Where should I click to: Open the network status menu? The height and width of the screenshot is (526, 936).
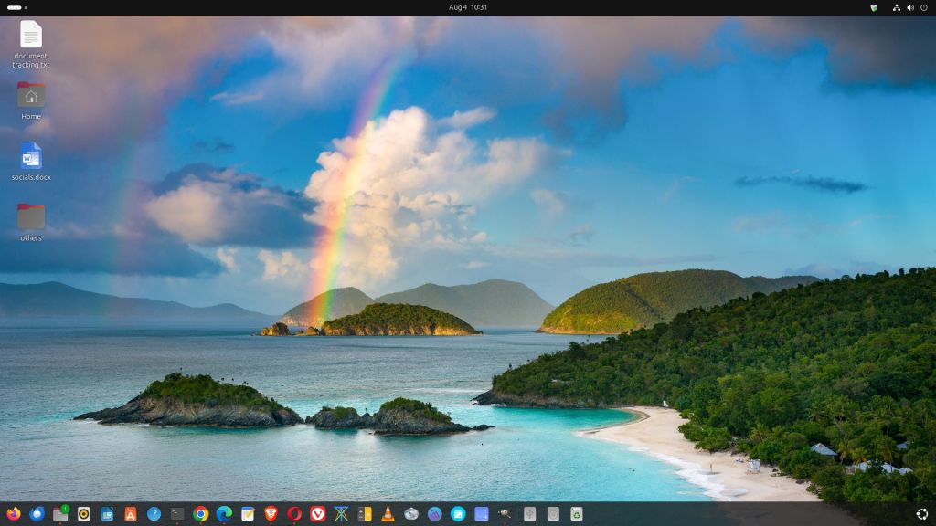(897, 7)
